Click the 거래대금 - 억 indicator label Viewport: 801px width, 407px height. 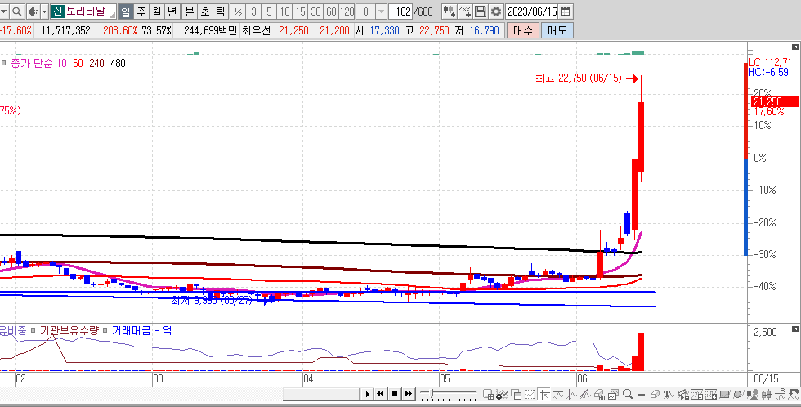141,330
